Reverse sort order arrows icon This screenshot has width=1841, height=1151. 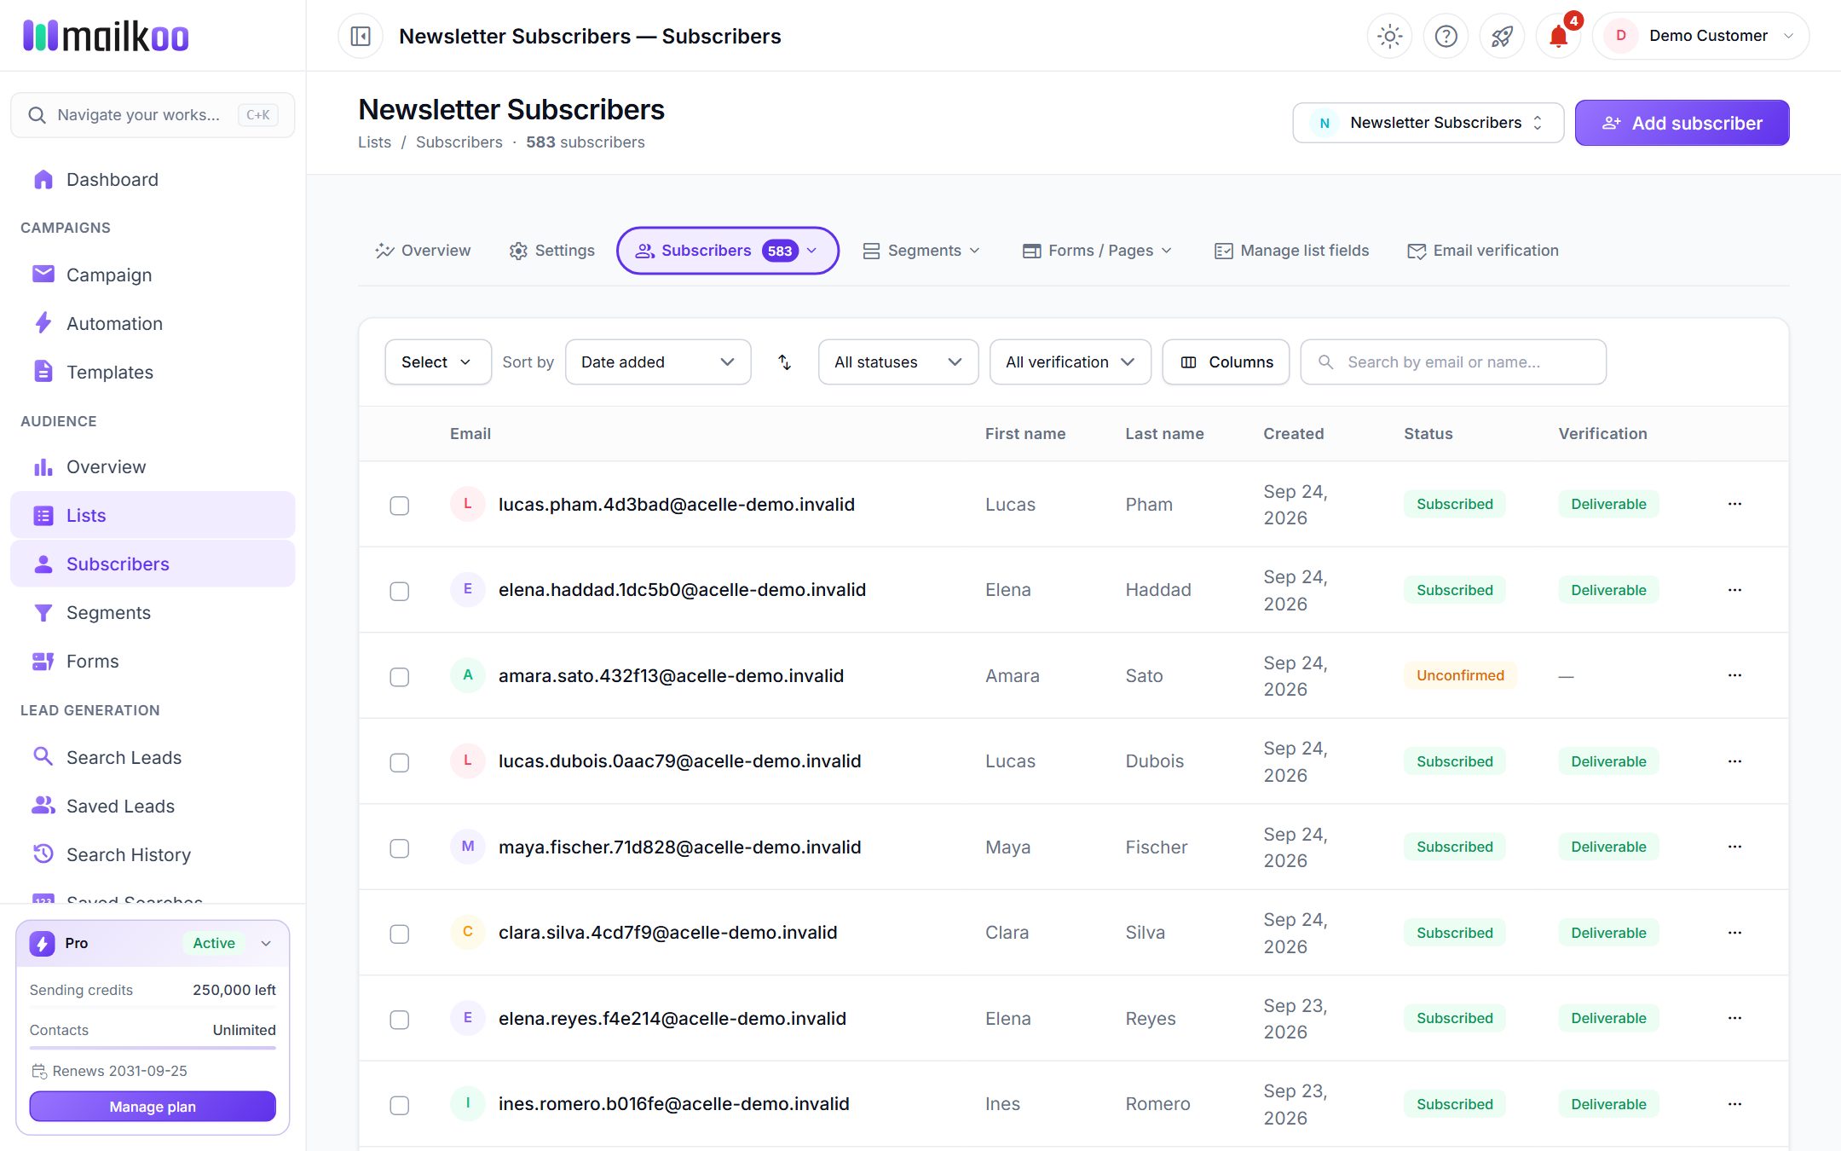click(x=785, y=362)
